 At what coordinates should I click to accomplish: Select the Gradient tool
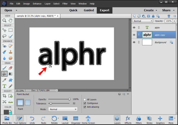click(x=10, y=74)
